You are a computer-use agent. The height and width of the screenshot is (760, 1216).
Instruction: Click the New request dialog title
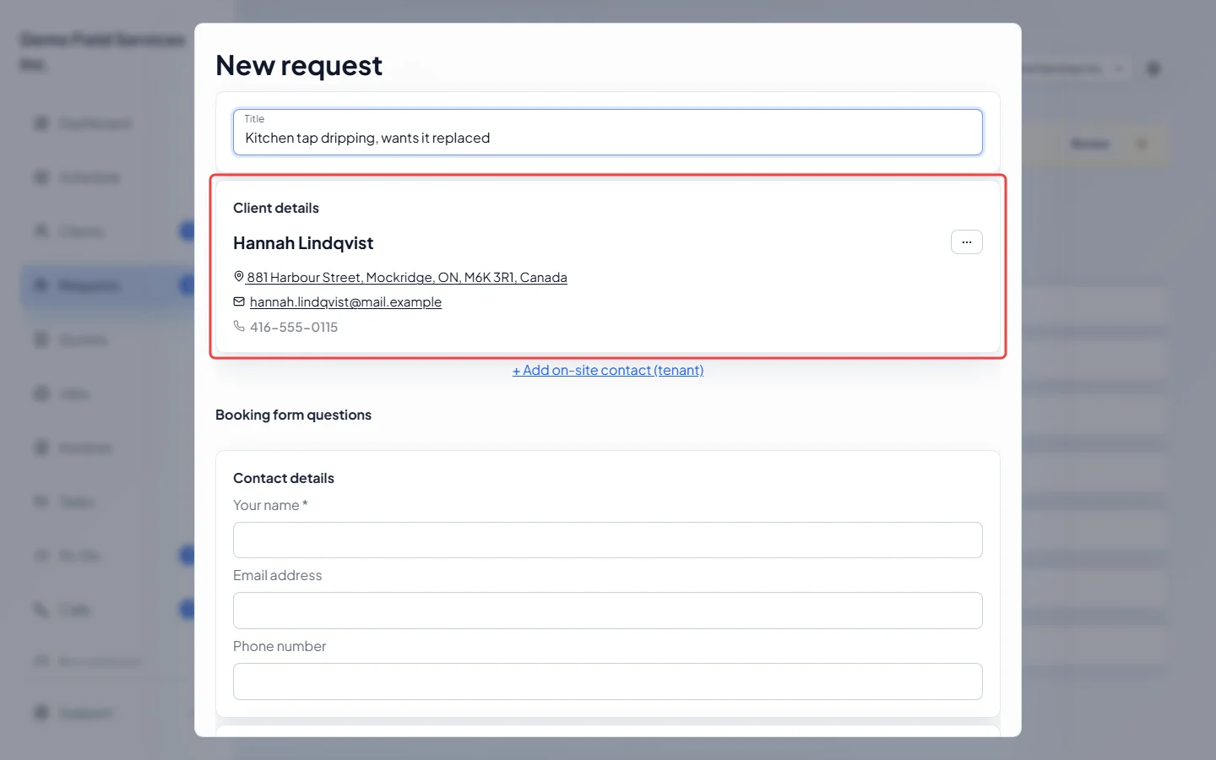pos(299,65)
